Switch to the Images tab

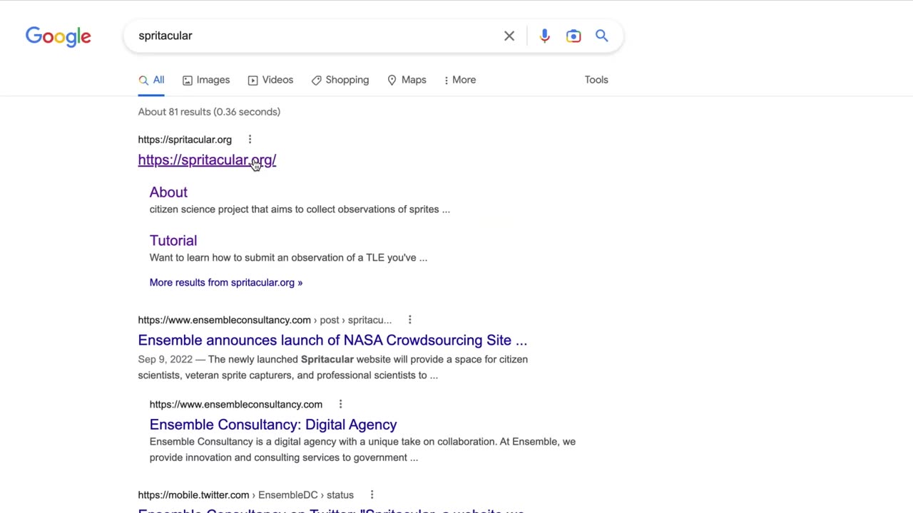pyautogui.click(x=206, y=80)
